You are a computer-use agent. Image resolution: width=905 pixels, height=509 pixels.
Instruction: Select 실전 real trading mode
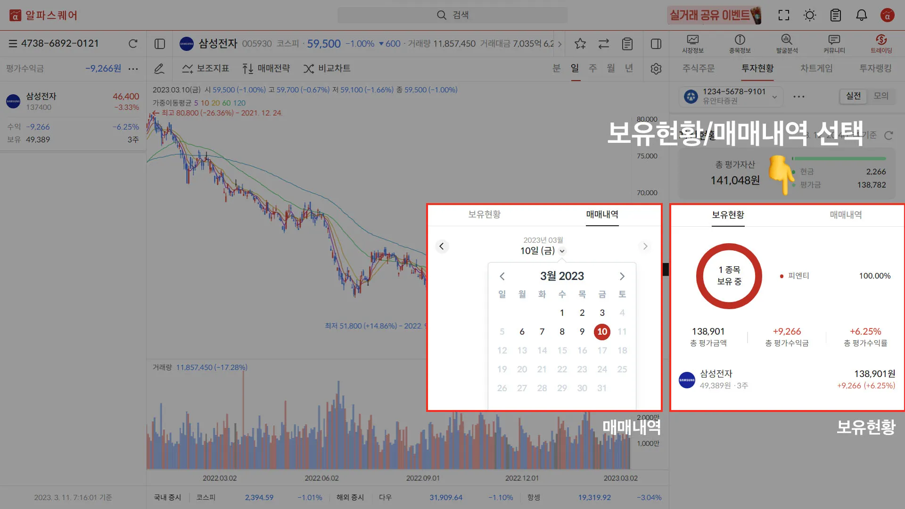(x=853, y=96)
